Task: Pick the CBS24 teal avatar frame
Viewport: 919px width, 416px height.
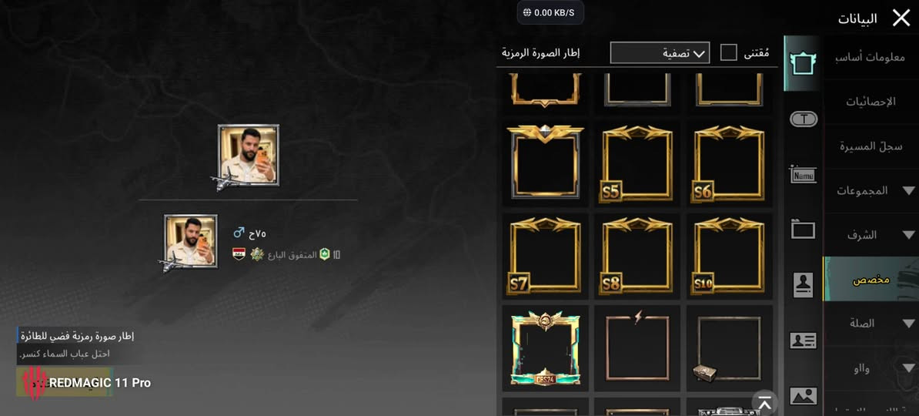Action: 545,348
